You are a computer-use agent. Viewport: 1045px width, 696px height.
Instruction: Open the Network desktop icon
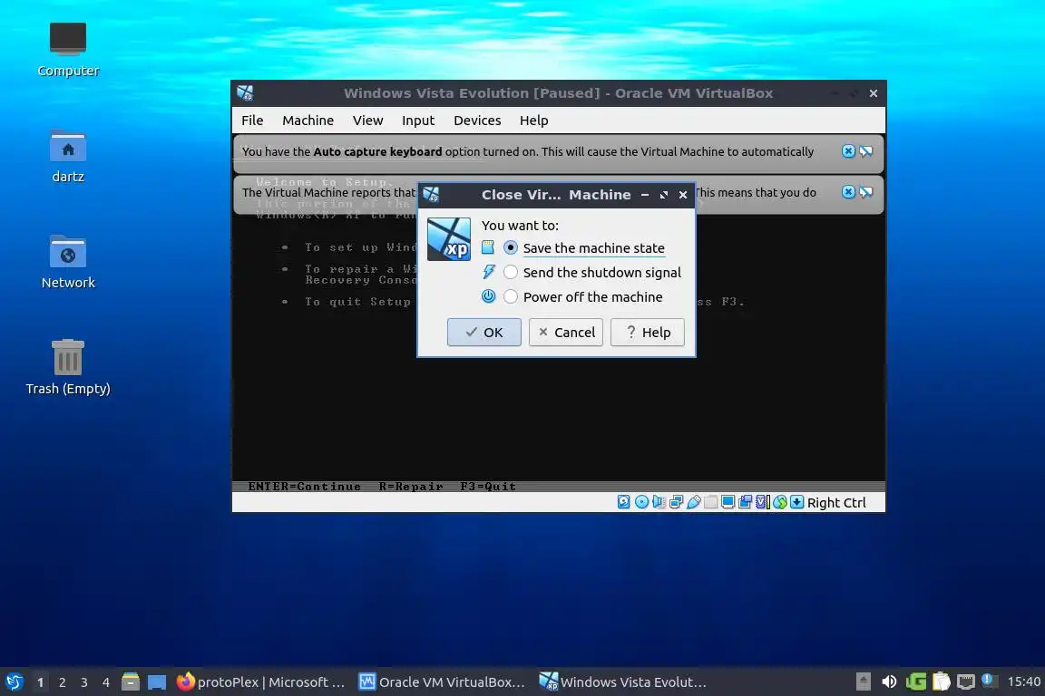click(x=68, y=262)
